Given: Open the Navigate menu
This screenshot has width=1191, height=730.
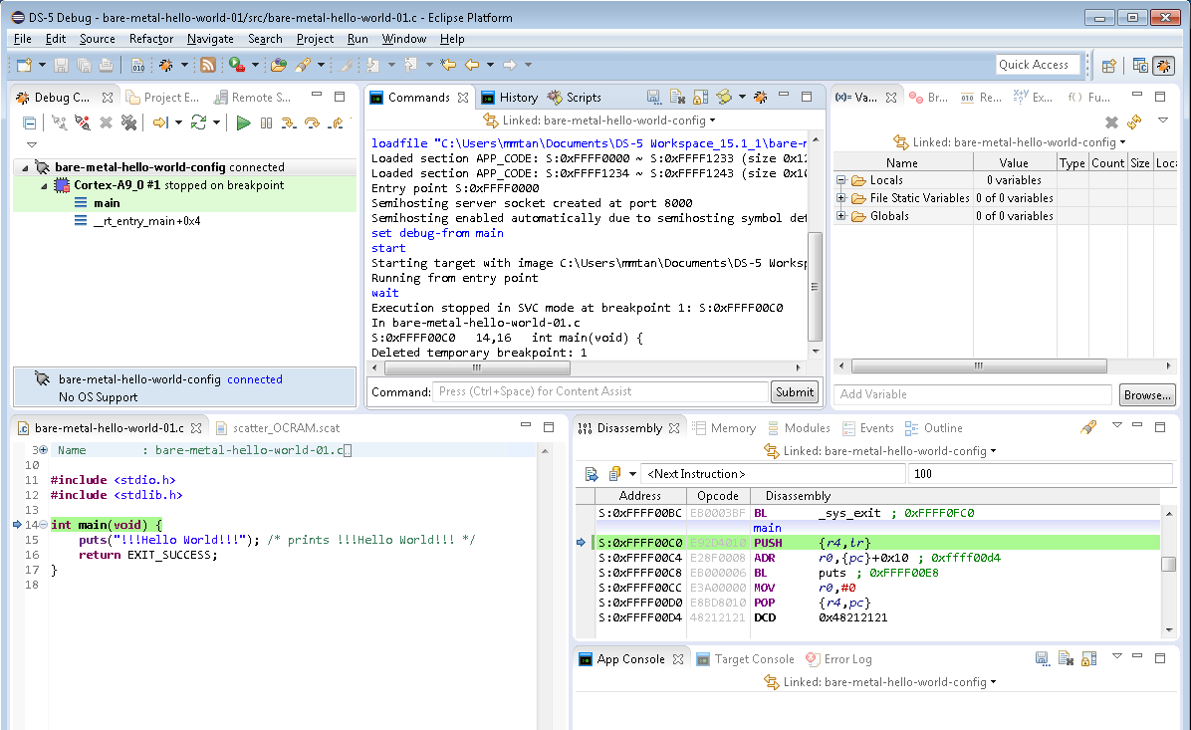Looking at the screenshot, I should pos(210,39).
